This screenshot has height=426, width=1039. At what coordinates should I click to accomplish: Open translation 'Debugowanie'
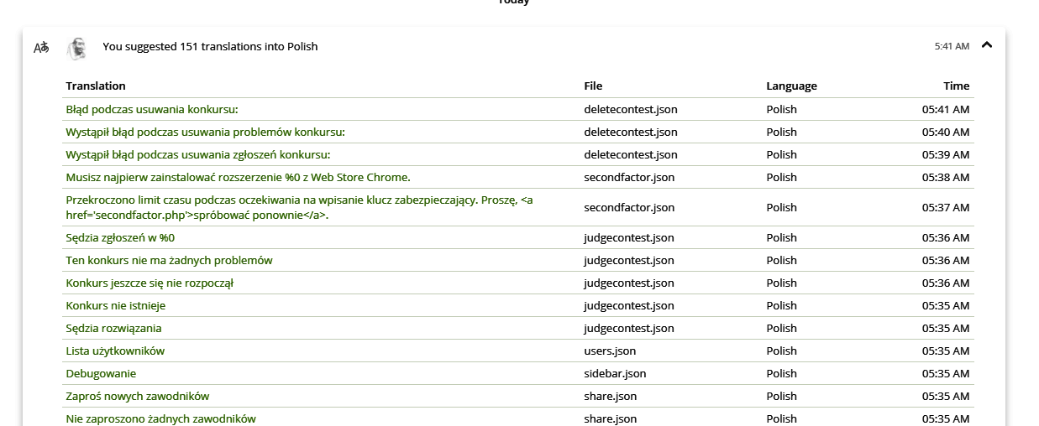pyautogui.click(x=101, y=373)
